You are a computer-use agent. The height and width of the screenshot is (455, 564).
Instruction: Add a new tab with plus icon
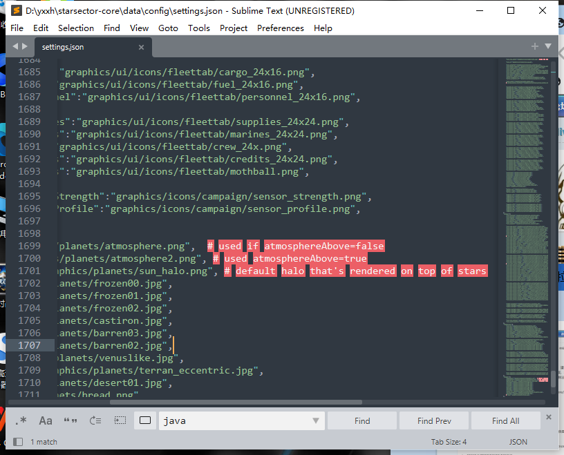point(534,46)
